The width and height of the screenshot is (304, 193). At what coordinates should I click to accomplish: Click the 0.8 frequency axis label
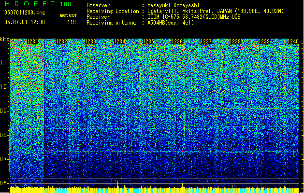point(4,135)
